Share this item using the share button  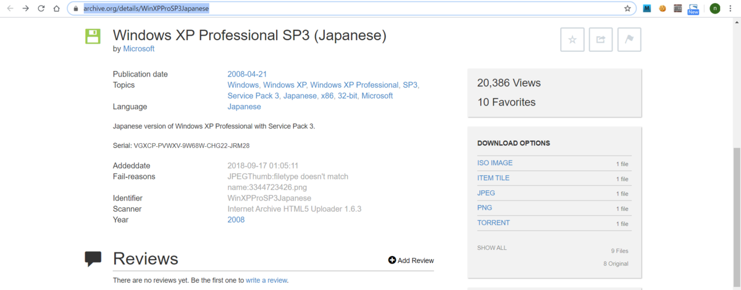click(x=601, y=39)
